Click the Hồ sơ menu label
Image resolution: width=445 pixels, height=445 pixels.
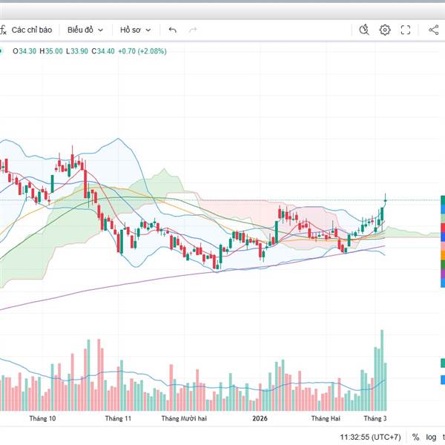click(131, 30)
